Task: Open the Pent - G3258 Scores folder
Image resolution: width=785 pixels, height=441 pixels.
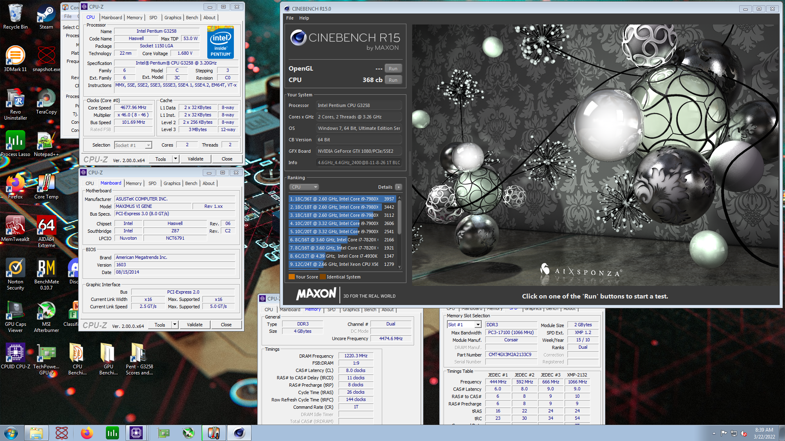Action: tap(139, 359)
